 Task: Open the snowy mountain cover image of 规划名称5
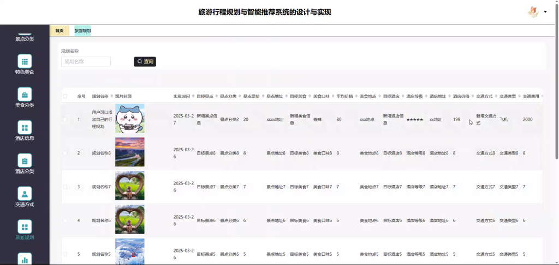click(130, 251)
